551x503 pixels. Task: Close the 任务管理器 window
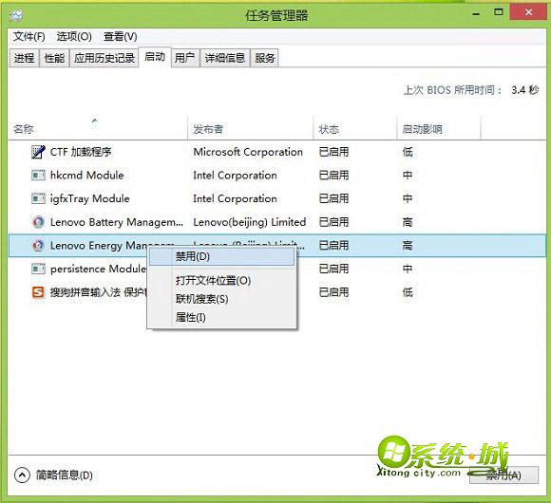click(x=528, y=12)
